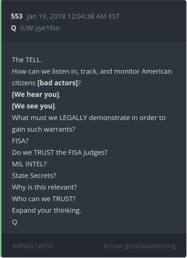Click the bold text "[bad actors]"
Screen dimensions: 187x258
[58, 83]
